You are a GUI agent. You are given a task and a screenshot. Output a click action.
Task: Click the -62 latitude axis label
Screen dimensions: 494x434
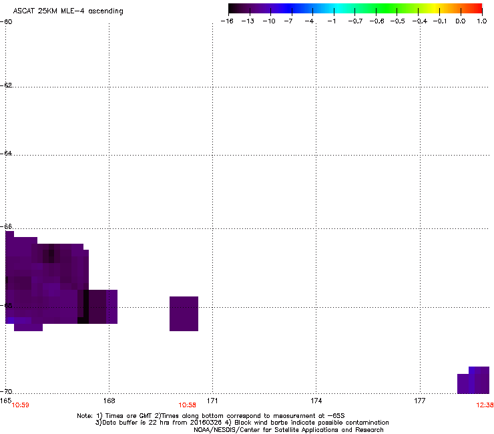click(6, 85)
